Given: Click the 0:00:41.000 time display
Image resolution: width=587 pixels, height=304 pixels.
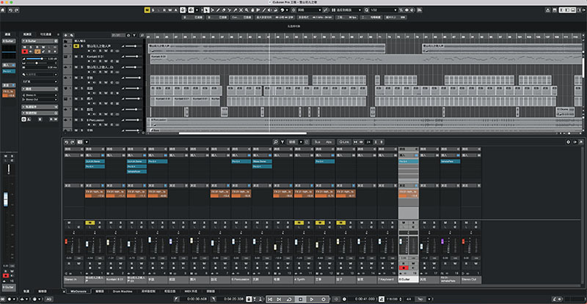Looking at the screenshot, I should (365, 299).
